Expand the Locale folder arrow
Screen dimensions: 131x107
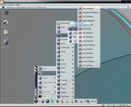(73, 64)
